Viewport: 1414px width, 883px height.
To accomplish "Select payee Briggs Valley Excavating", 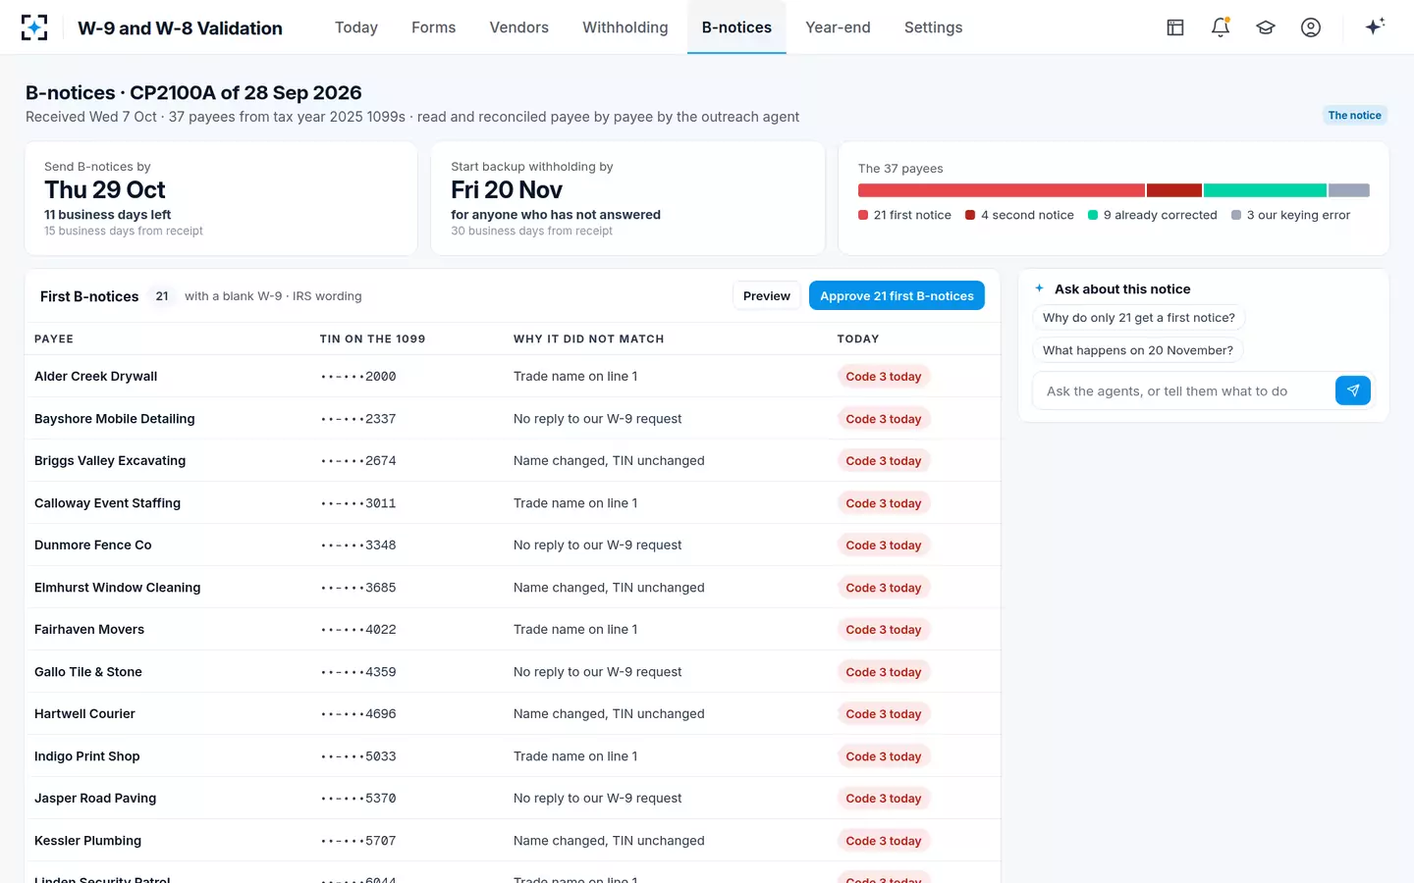I will tap(110, 461).
